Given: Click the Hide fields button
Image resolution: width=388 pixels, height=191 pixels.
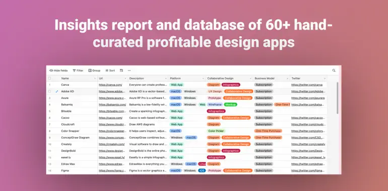Looking at the screenshot, I should (58, 70).
